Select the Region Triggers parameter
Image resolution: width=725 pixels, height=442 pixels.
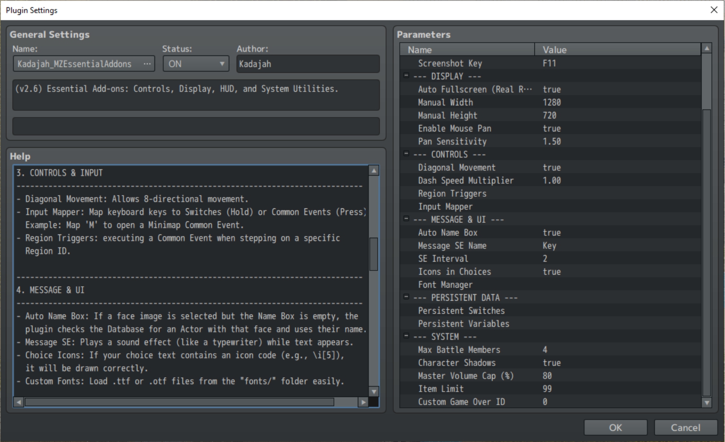tap(550, 194)
